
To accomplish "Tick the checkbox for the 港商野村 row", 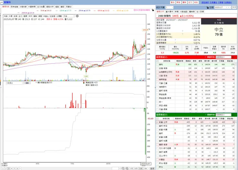I will (x=157, y=87).
